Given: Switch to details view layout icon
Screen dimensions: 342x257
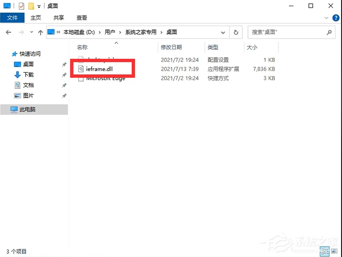Looking at the screenshot, I should (325, 251).
